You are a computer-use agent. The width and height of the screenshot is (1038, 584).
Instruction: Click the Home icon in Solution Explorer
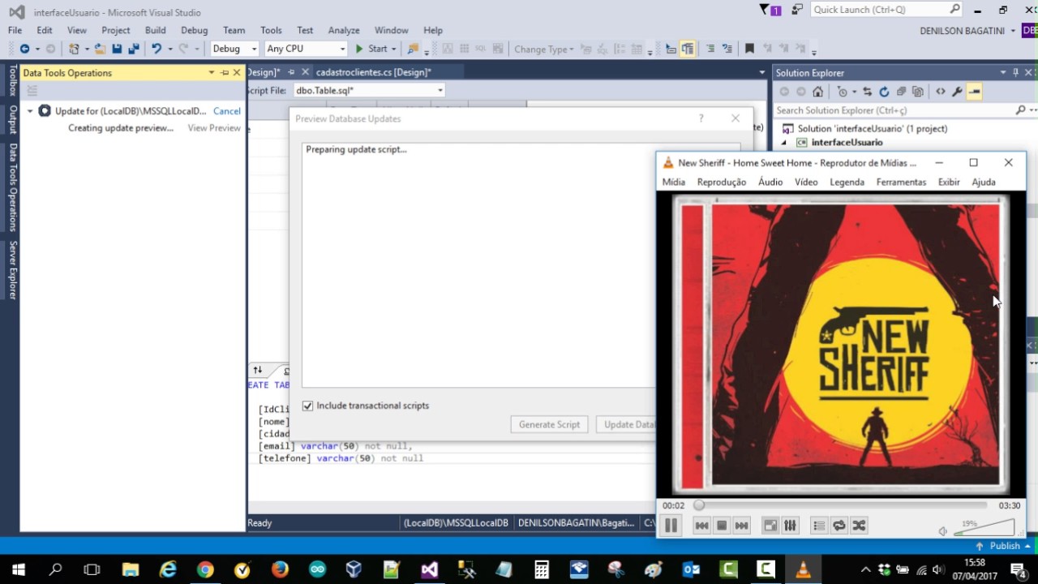point(818,92)
